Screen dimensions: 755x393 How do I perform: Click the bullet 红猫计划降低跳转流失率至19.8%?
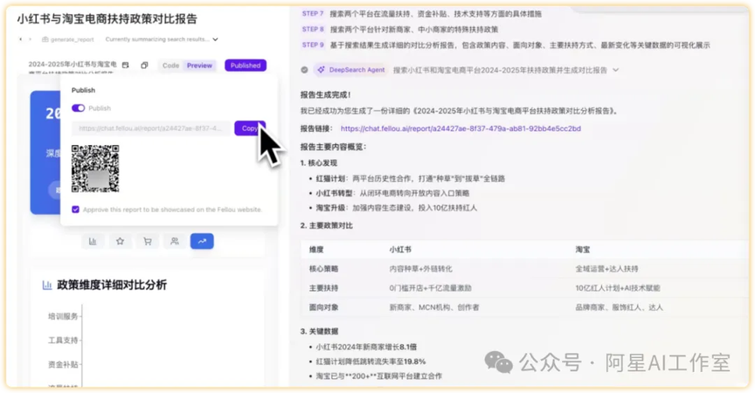click(371, 362)
